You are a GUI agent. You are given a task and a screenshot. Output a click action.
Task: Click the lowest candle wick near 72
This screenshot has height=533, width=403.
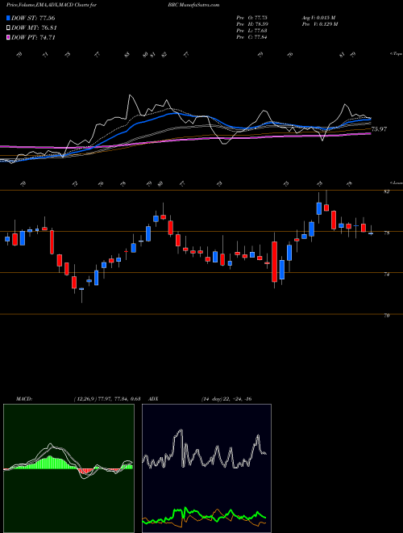[x=81, y=296]
